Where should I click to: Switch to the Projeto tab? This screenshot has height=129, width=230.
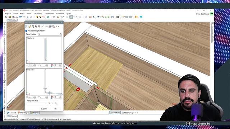point(35,113)
